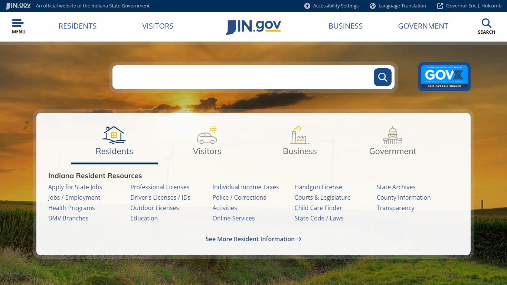507x285 pixels.
Task: Open BUSINESS in the top navigation
Action: click(x=346, y=26)
